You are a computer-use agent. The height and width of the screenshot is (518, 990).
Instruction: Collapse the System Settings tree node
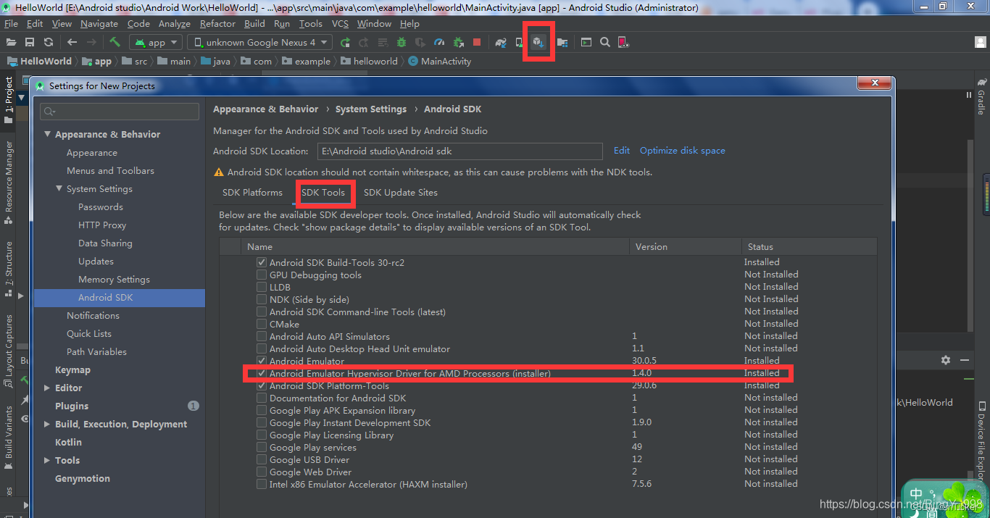point(59,188)
